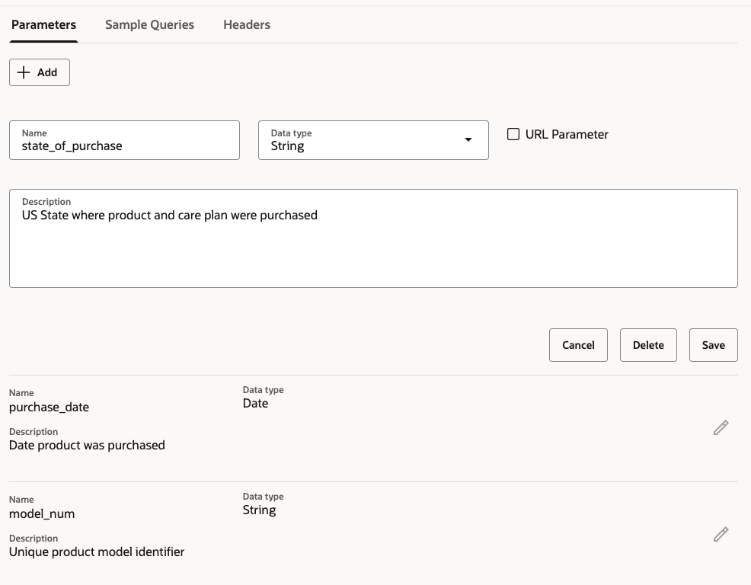Open the Headers tab

pyautogui.click(x=246, y=24)
